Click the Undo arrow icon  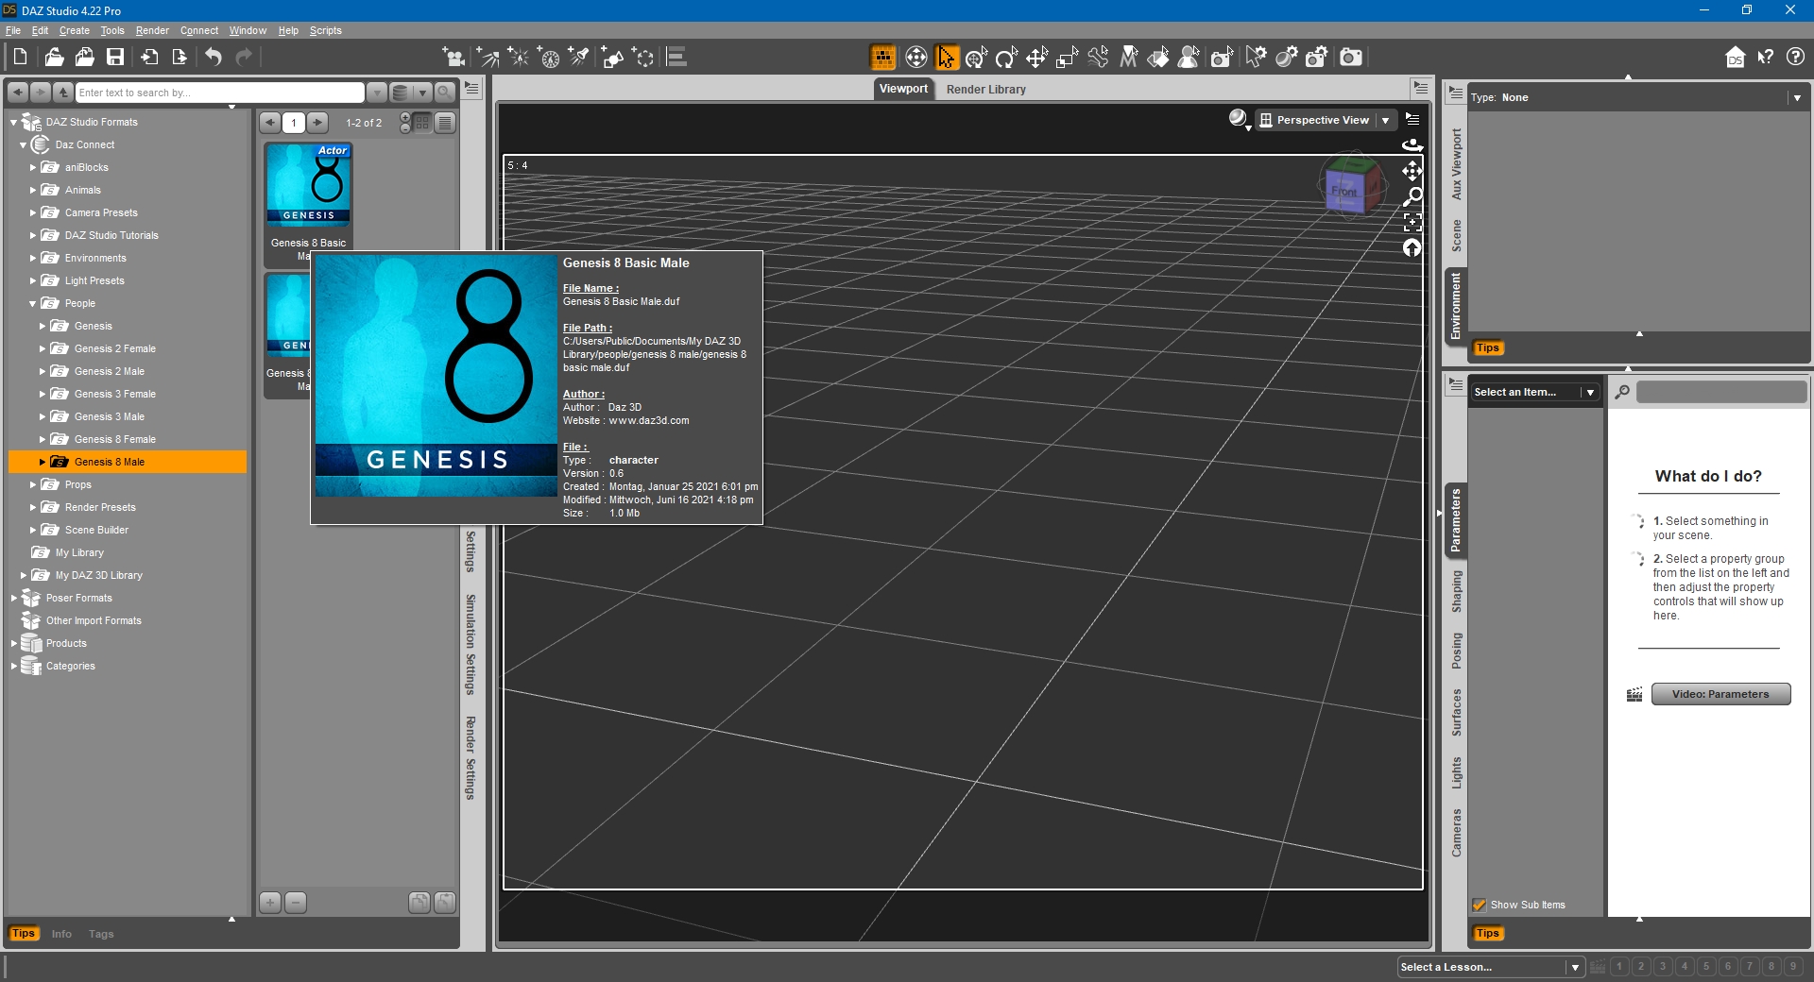[x=214, y=57]
